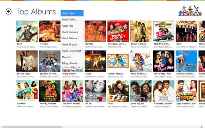Click the Singh Is Kinng title
Screen dimensions: 205x128
(139, 44)
